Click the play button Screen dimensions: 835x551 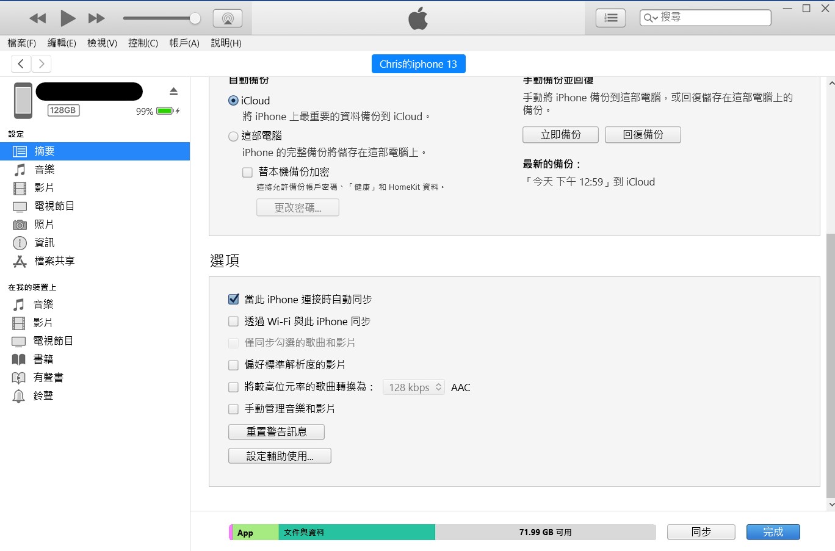click(68, 18)
